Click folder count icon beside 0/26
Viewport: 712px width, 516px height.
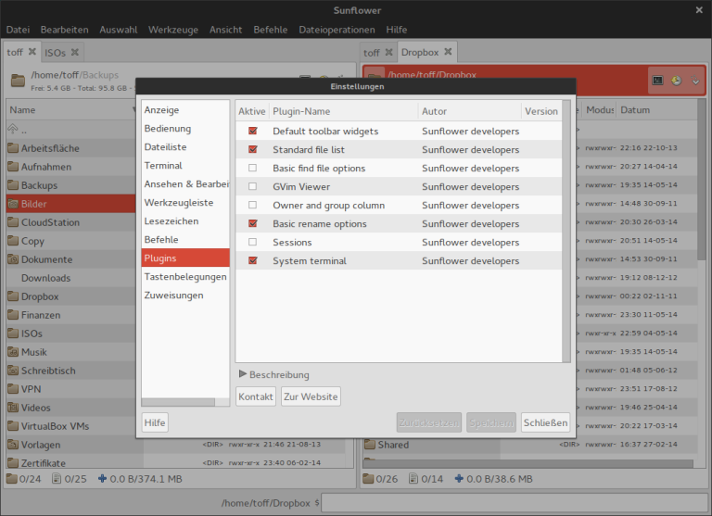[x=368, y=478]
